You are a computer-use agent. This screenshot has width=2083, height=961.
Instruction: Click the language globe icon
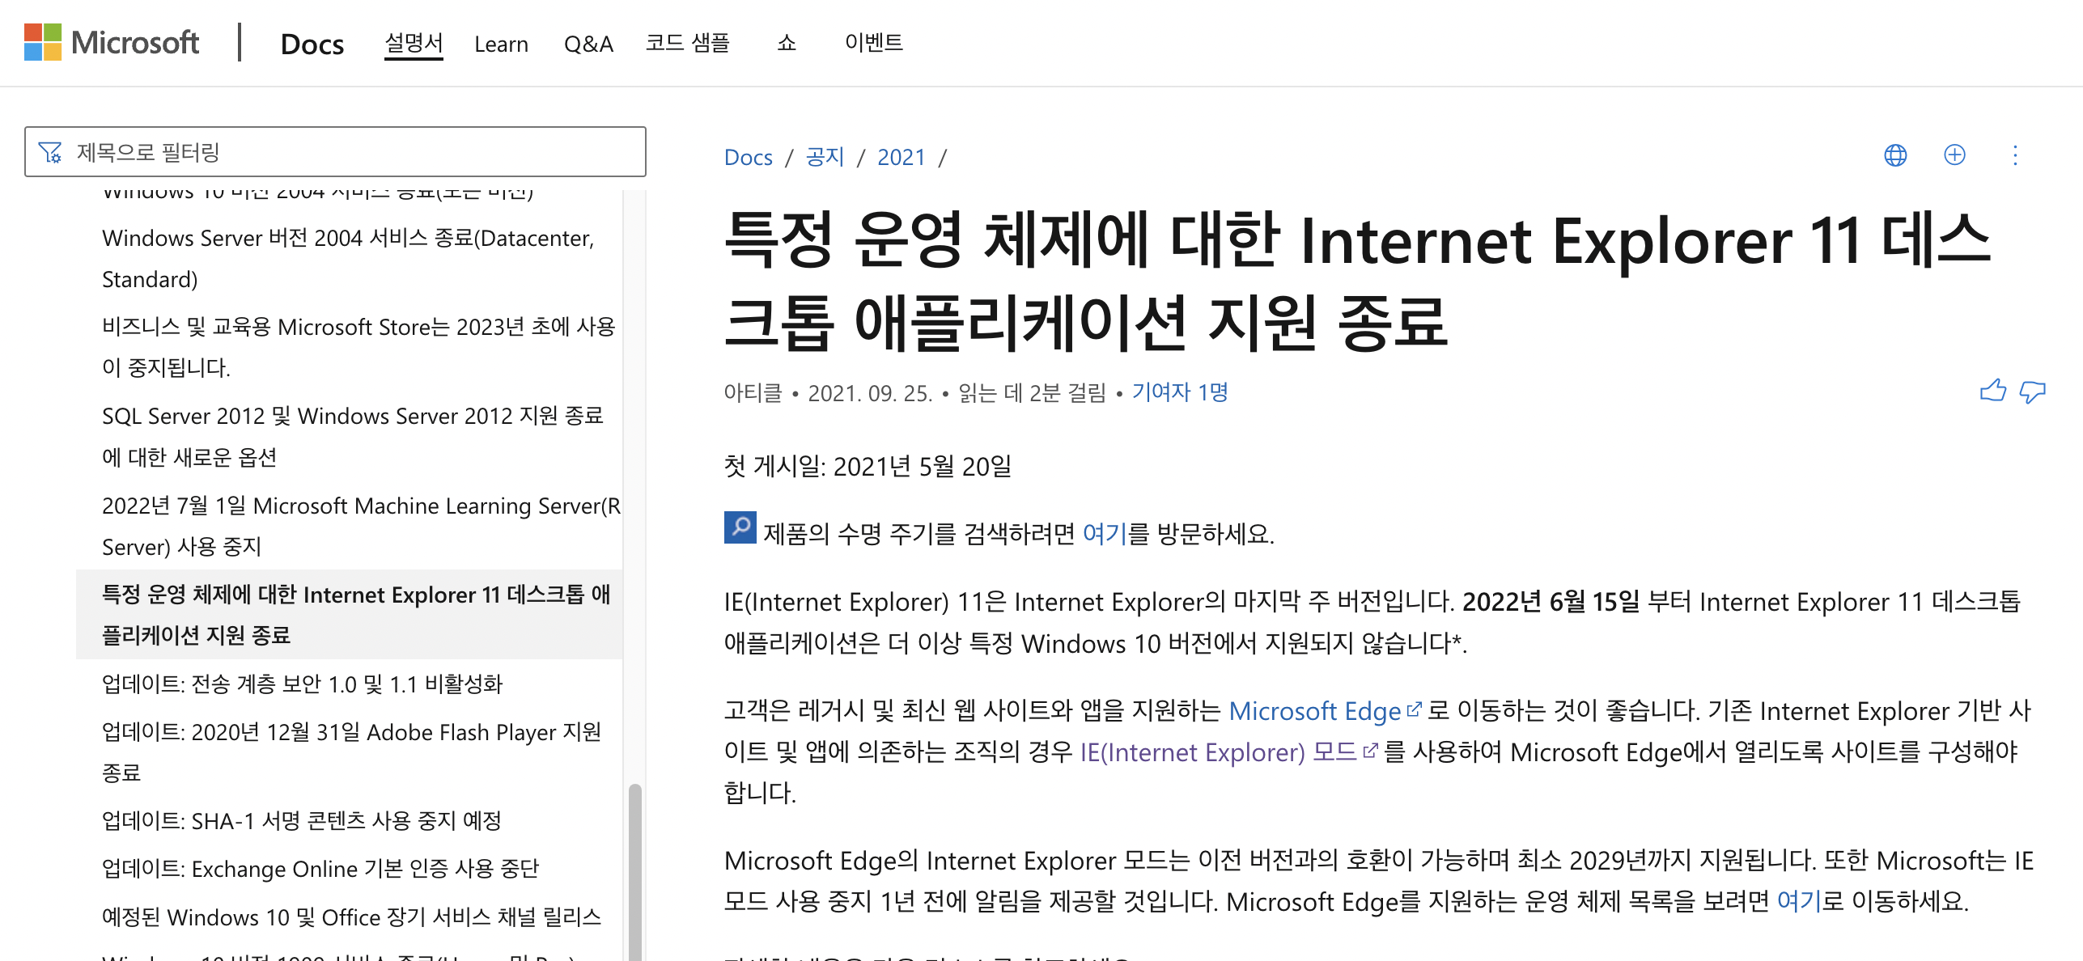[1895, 155]
